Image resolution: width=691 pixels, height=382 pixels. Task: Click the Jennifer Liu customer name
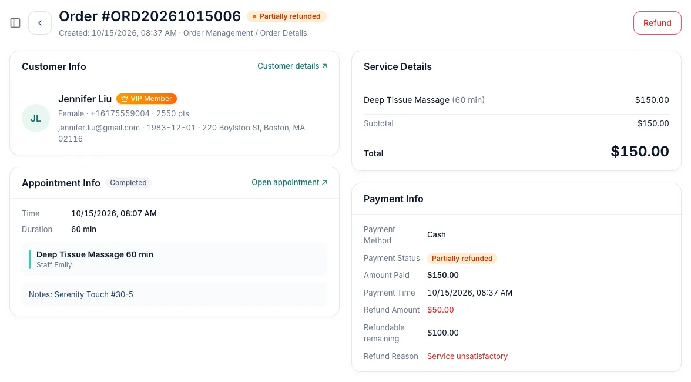85,99
